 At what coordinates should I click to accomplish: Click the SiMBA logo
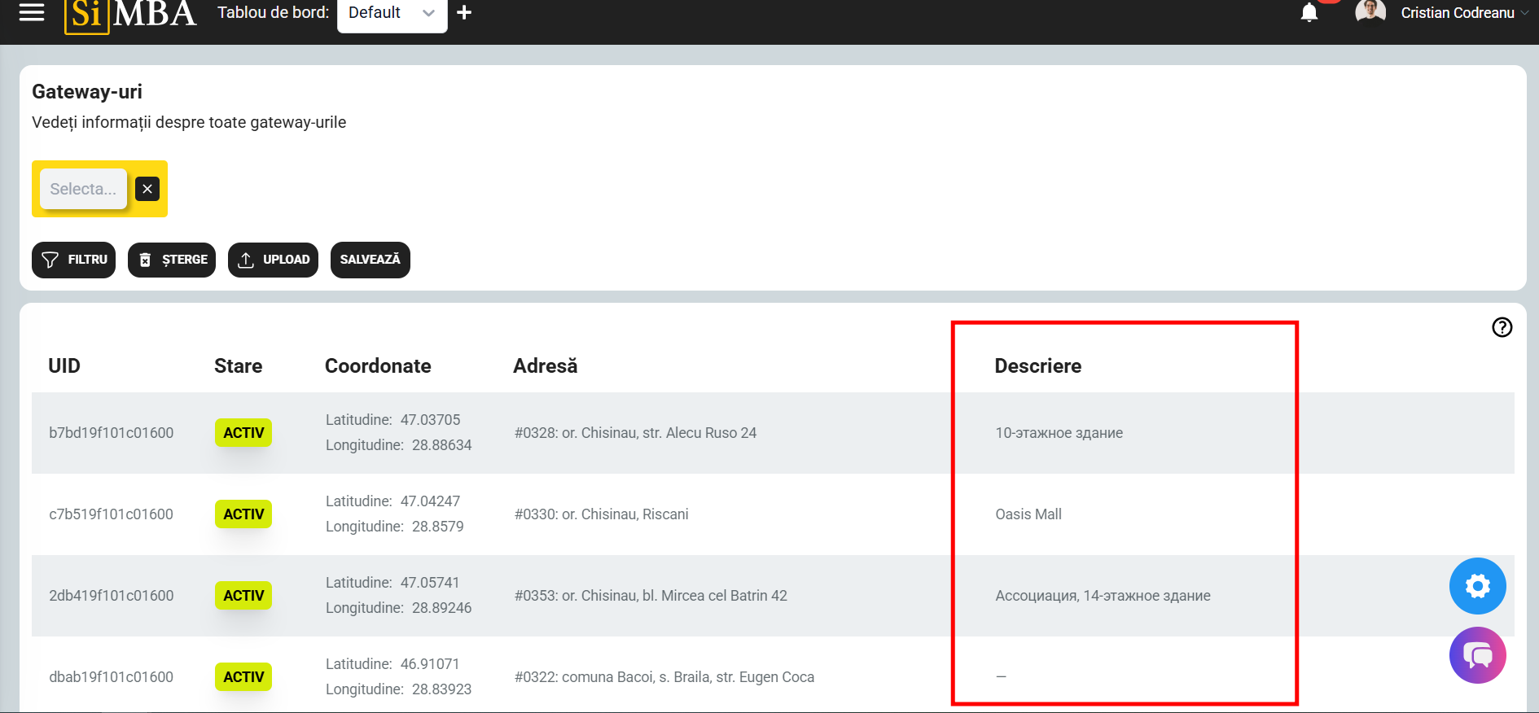click(130, 13)
